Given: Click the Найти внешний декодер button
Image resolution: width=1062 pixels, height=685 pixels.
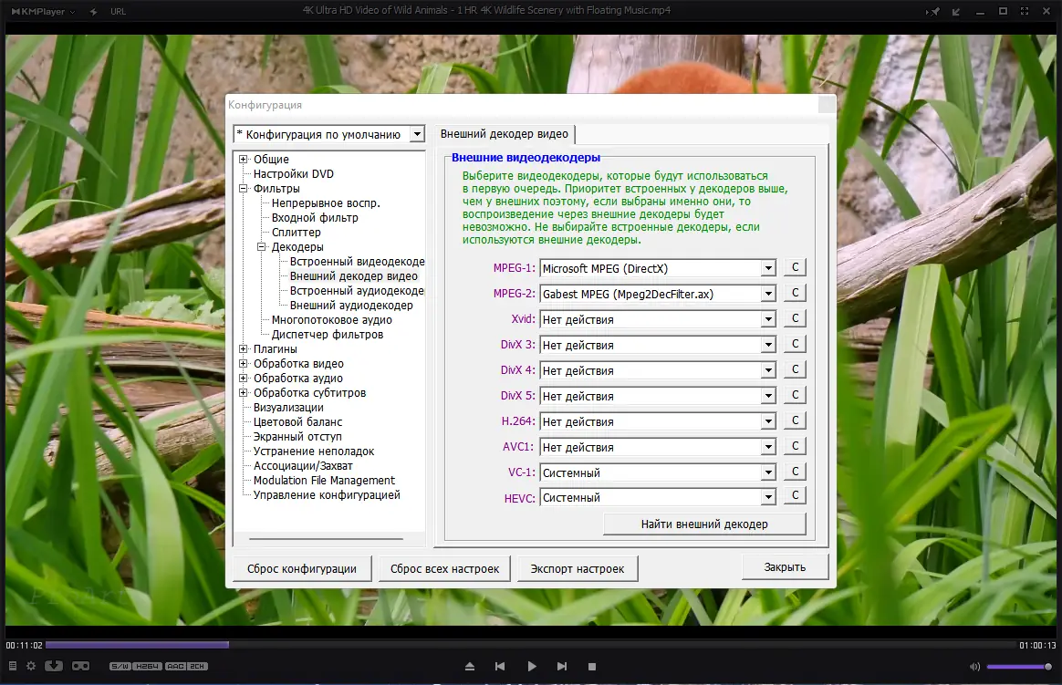Looking at the screenshot, I should pyautogui.click(x=703, y=524).
